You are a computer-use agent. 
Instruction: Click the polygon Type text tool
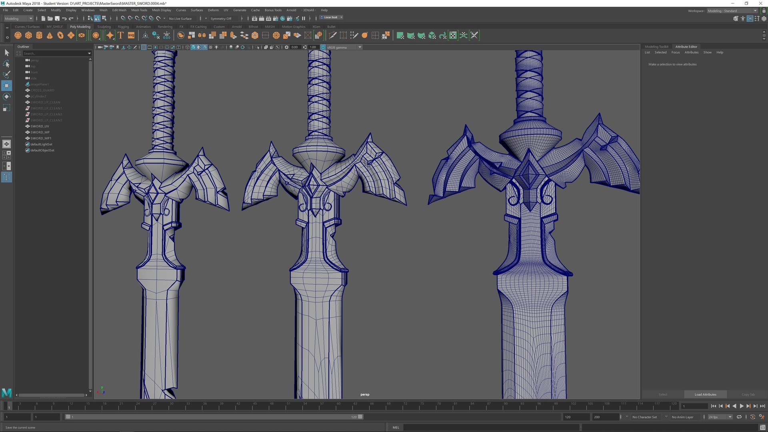pos(120,36)
